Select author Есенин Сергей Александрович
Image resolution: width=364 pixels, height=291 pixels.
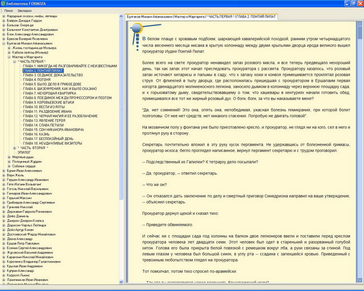coord(29,248)
